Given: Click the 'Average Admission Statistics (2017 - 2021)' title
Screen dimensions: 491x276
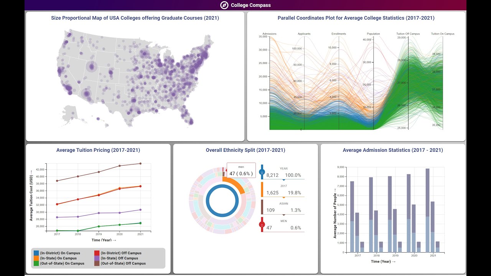Looking at the screenshot, I should [393, 150].
